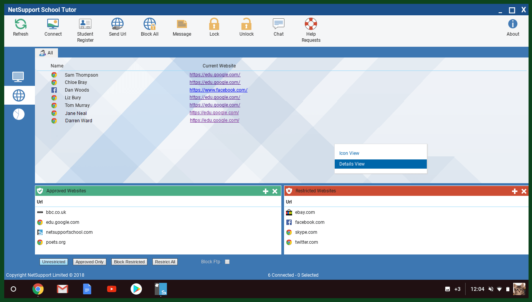Launch YouTube from the shelf
Viewport: 532px width, 302px height.
pyautogui.click(x=112, y=289)
